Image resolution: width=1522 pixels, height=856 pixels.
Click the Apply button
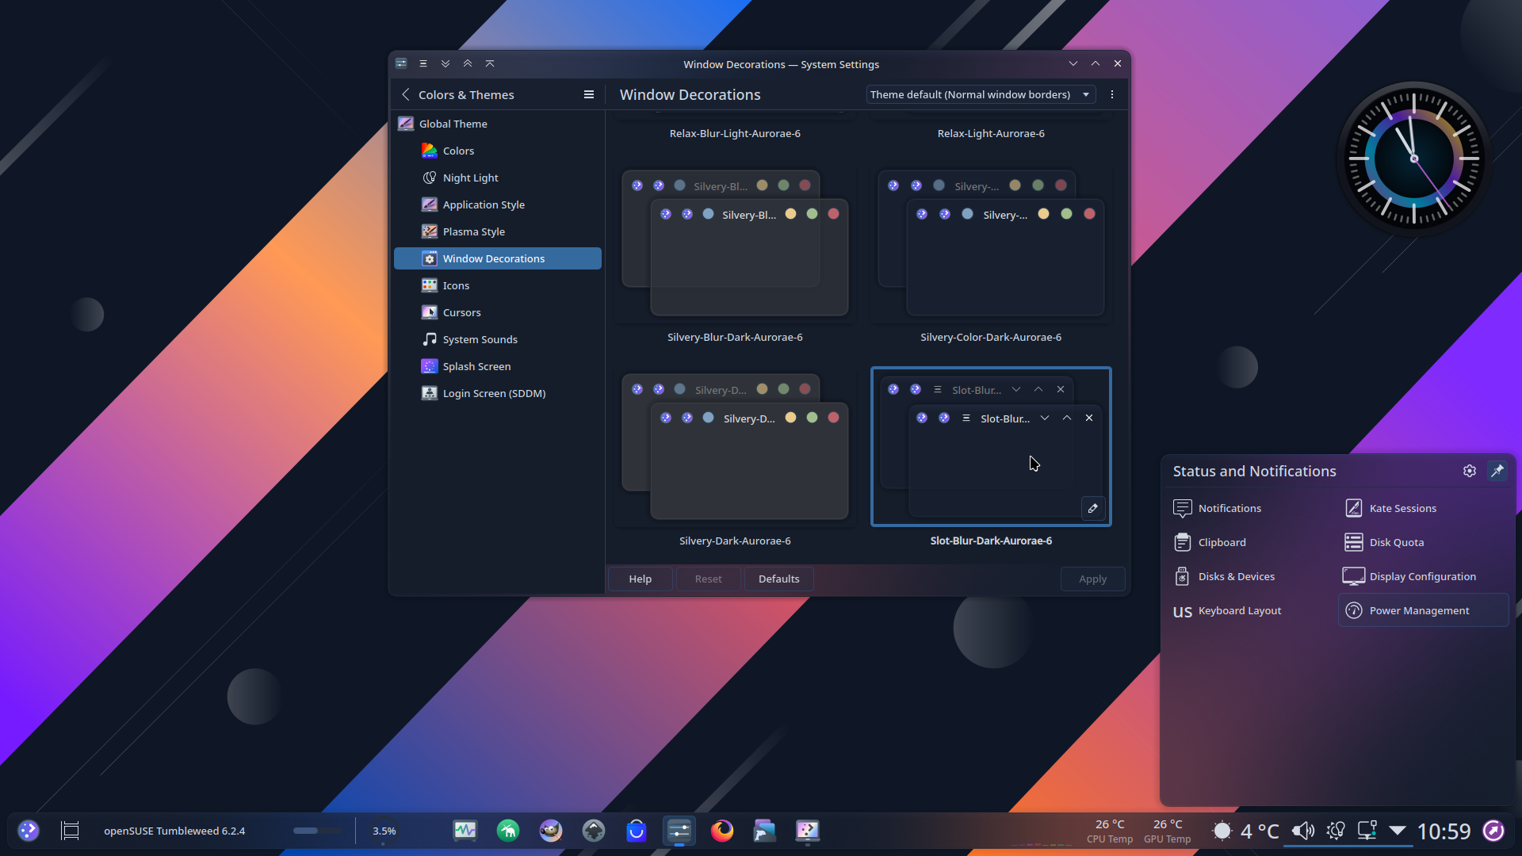1092,579
